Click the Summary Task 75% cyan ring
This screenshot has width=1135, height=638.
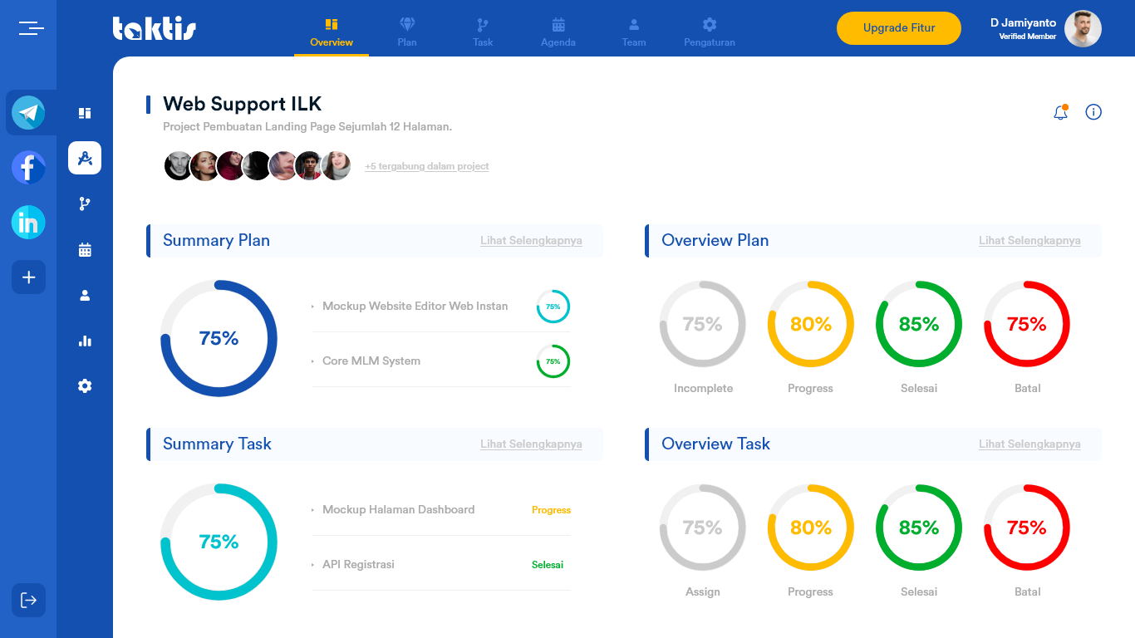click(x=219, y=542)
